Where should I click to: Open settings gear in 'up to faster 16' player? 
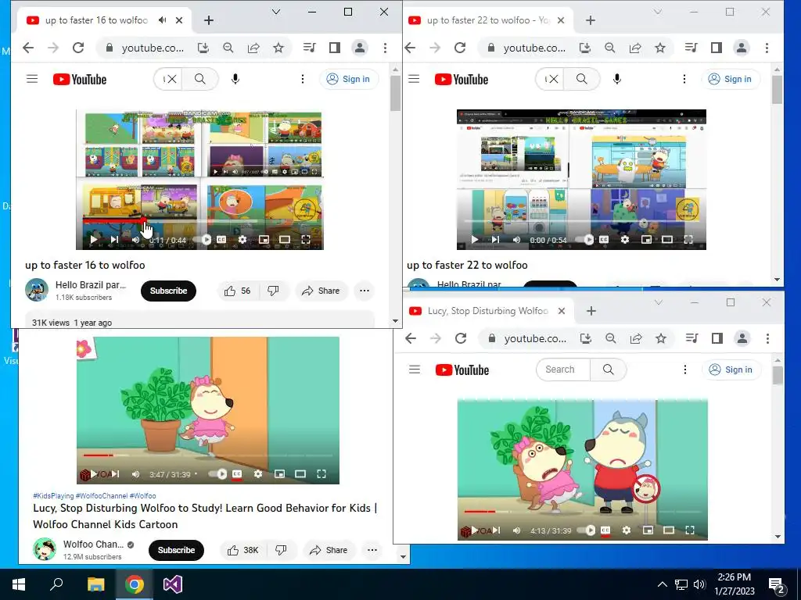point(242,239)
